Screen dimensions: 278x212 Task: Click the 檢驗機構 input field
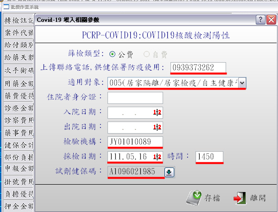[x=135, y=142]
